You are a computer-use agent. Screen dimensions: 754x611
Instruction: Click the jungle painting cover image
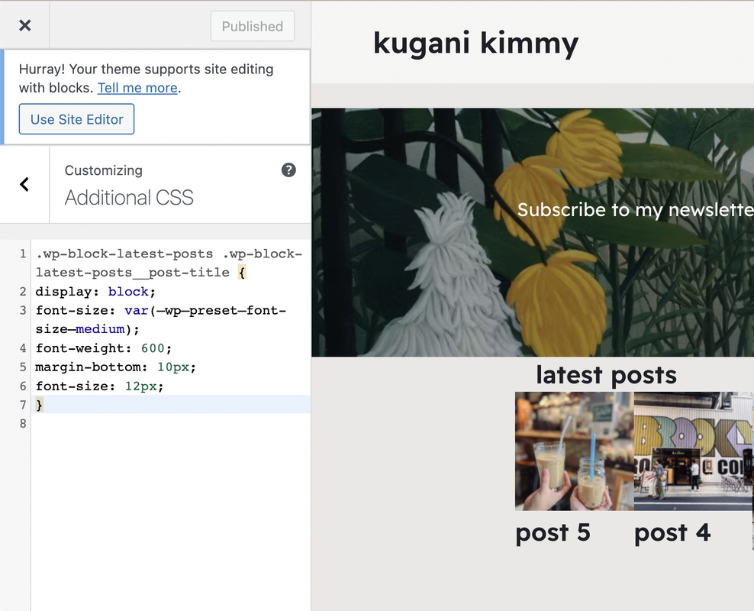pos(533,232)
